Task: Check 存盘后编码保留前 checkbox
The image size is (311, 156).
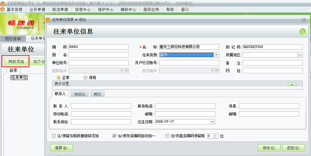Action: click(168, 136)
